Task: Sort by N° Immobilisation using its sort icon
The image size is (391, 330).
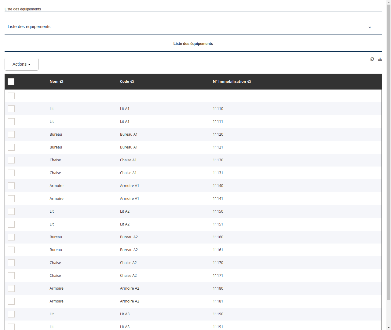Action: coord(249,82)
